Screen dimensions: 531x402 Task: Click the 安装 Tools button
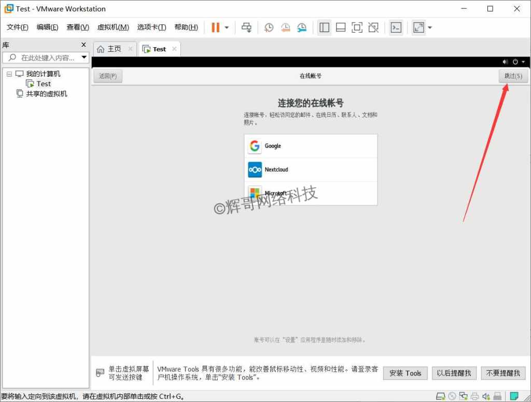[x=405, y=373]
